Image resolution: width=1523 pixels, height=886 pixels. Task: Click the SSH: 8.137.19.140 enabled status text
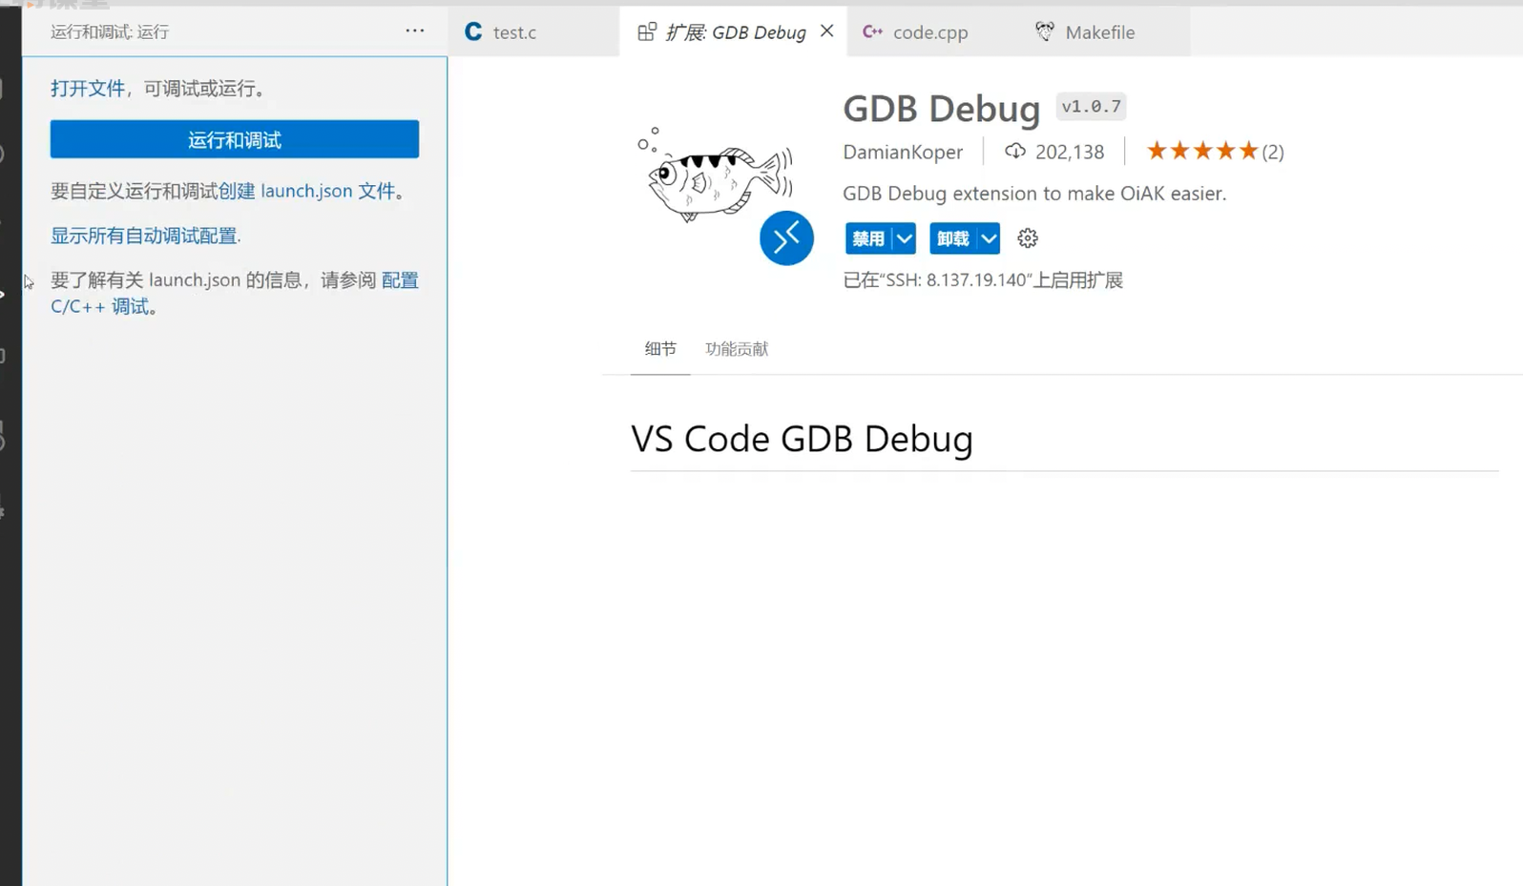tap(983, 280)
